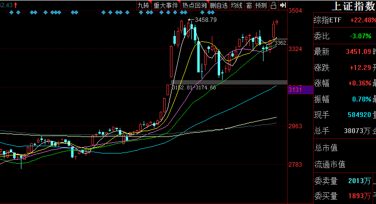Open the 九转 indicator
Image resolution: width=376 pixels, height=204 pixels.
144,5
